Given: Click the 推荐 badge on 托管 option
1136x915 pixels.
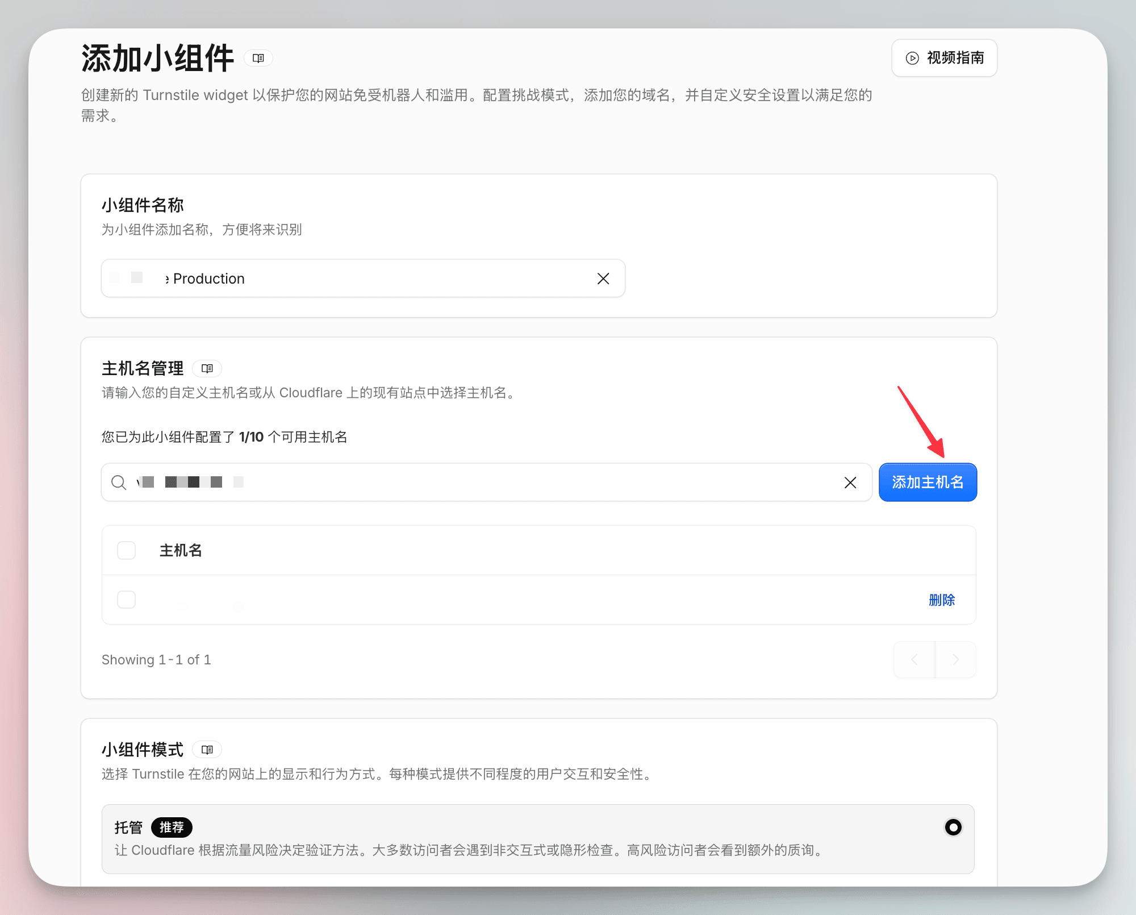Looking at the screenshot, I should pos(172,827).
